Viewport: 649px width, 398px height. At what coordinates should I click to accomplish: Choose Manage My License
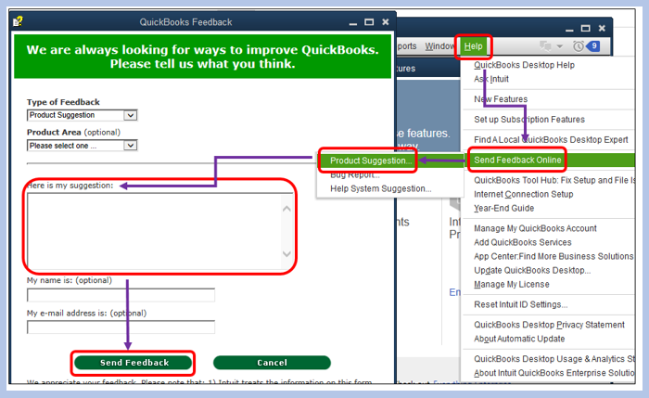512,285
